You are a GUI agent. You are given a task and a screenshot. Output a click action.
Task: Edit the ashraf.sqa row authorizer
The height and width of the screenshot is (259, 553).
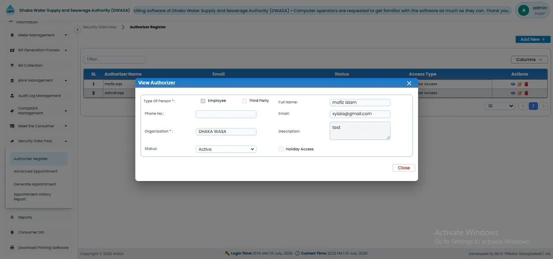point(520,93)
